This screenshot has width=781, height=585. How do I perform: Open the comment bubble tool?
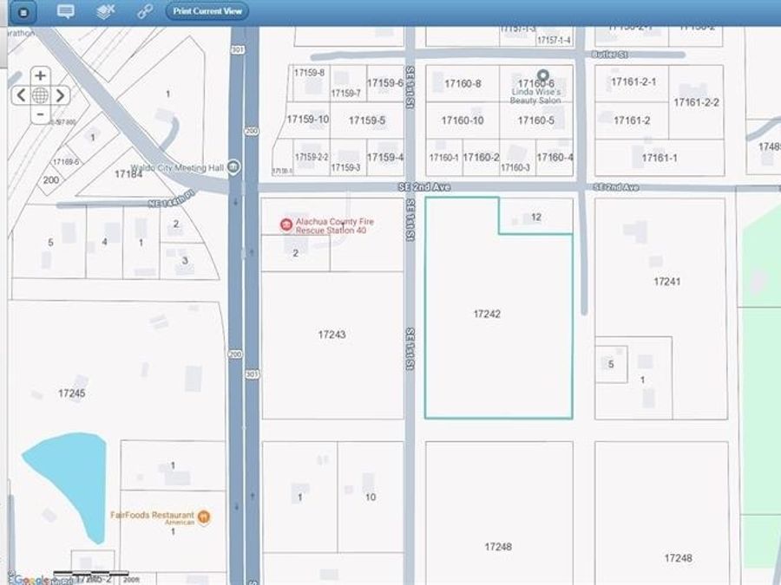coord(65,11)
